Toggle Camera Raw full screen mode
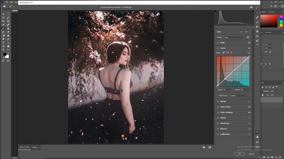This screenshot has width=284, height=159. coord(257,8)
